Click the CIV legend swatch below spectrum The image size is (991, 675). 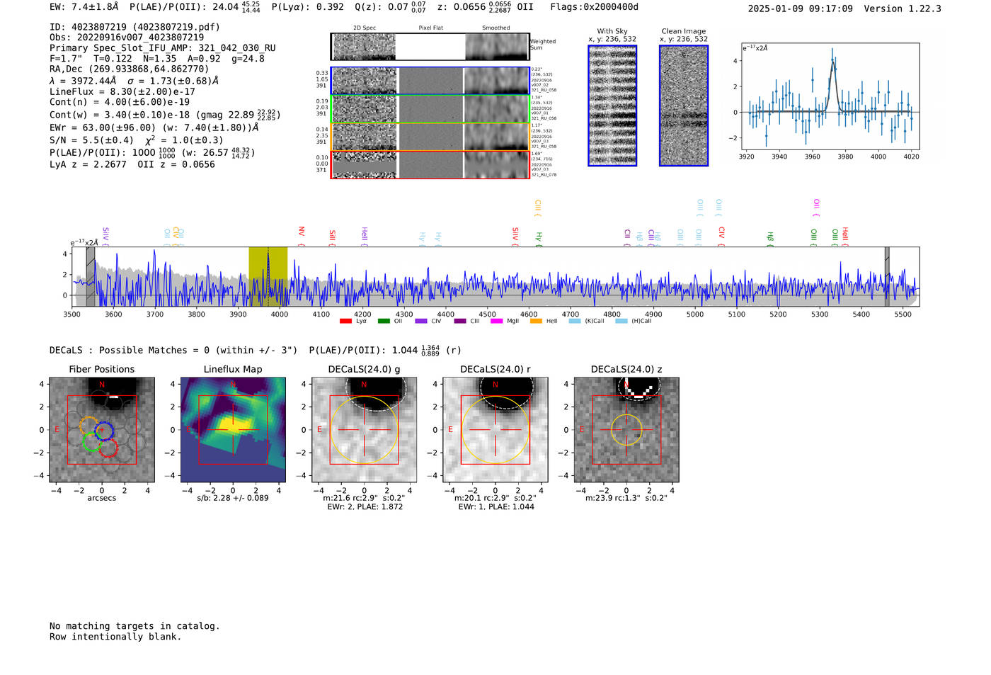421,322
